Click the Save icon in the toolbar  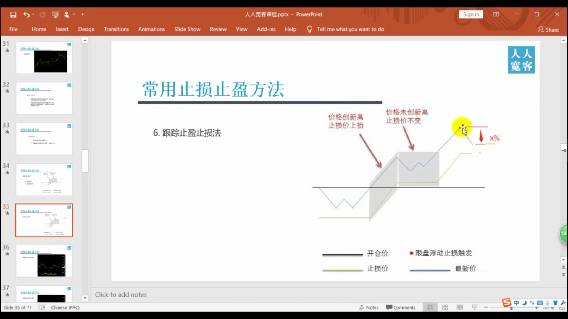[13, 14]
